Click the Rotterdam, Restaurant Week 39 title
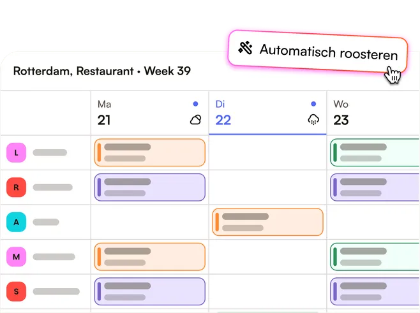This screenshot has height=313, width=420. (x=102, y=71)
